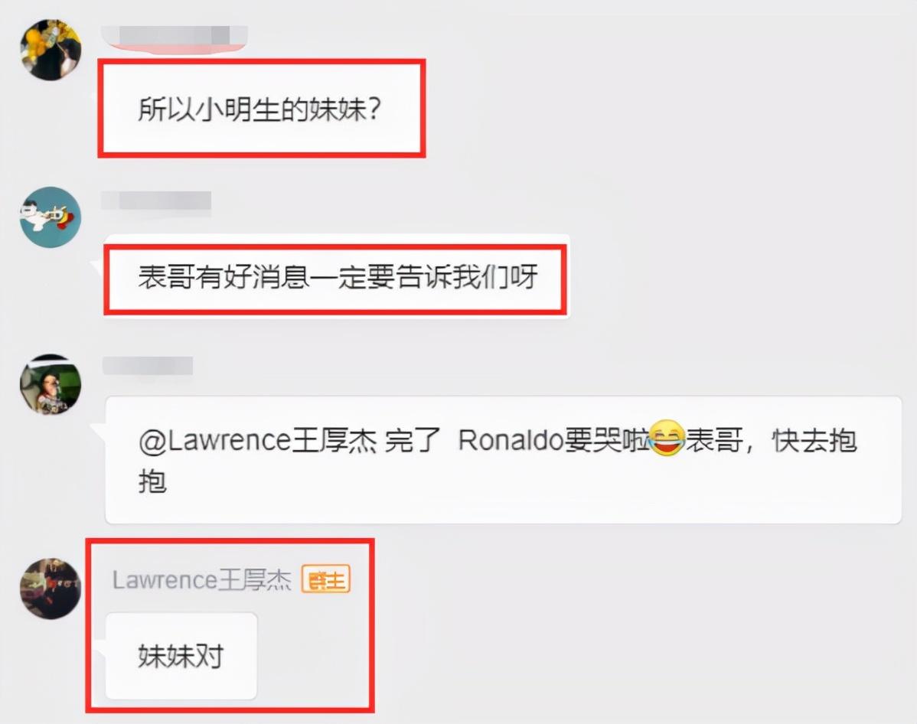Click the text 完了 after the mention
Viewport: 917px width, 724px height.
(413, 440)
